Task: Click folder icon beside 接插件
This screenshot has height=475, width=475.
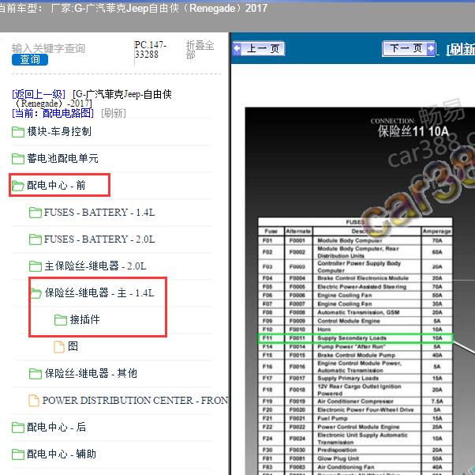Action: tap(60, 320)
